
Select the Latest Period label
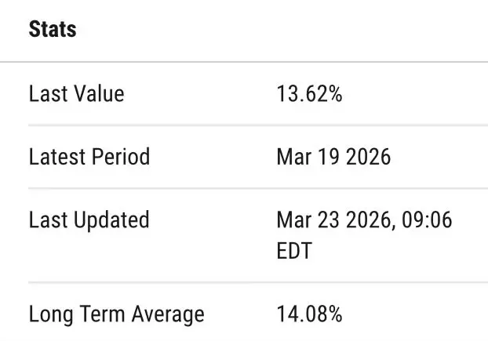tap(89, 157)
